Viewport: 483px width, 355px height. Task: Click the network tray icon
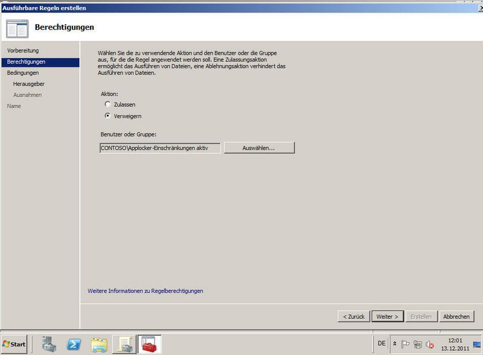pyautogui.click(x=418, y=344)
